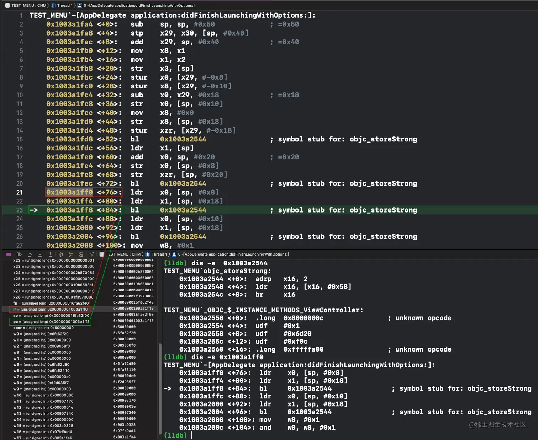The image size is (538, 440).
Task: Click the Step Out debug icon
Action: click(x=50, y=254)
